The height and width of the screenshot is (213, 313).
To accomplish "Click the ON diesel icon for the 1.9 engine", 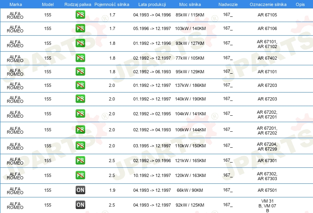I will coord(80,190).
